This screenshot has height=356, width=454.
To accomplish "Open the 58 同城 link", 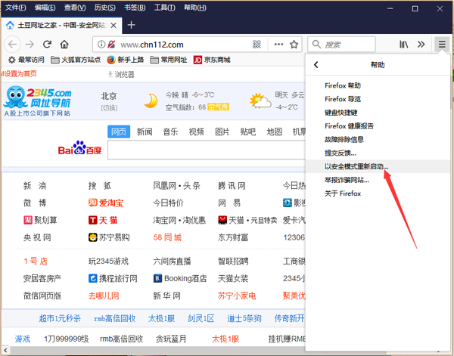I will point(167,238).
